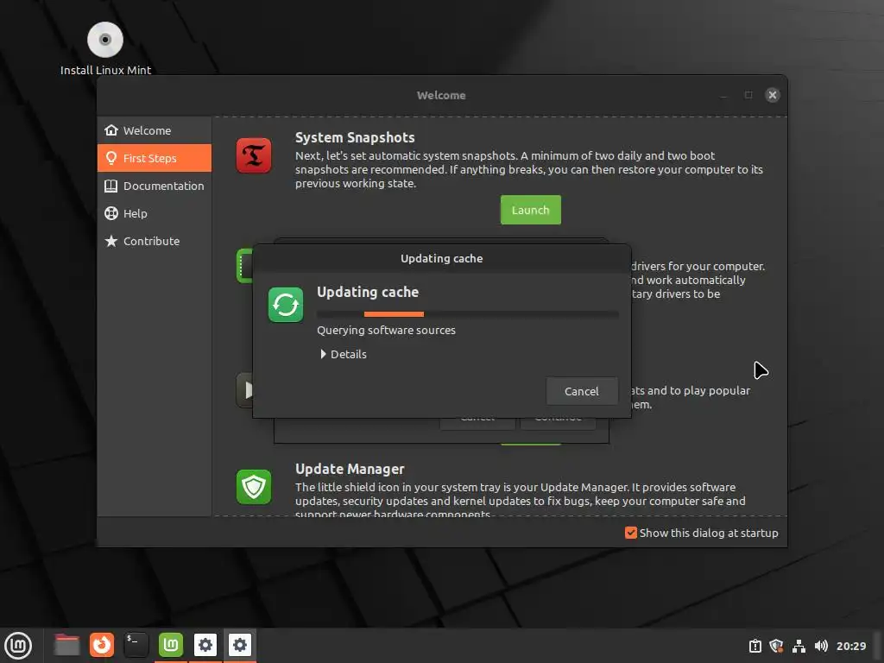Viewport: 884px width, 663px height.
Task: Click the Update Manager heading
Action: 350,469
